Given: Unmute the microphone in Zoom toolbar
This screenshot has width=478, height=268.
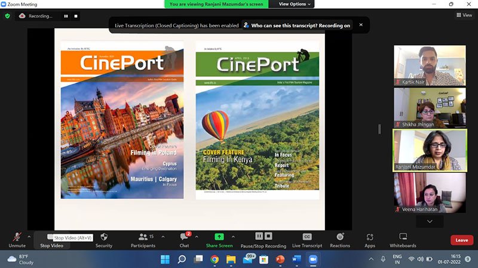Looking at the screenshot, I should coord(17,240).
